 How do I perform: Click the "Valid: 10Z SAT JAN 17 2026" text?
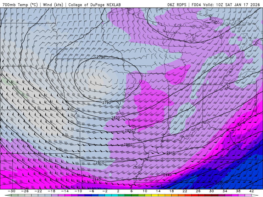[x=231, y=5]
